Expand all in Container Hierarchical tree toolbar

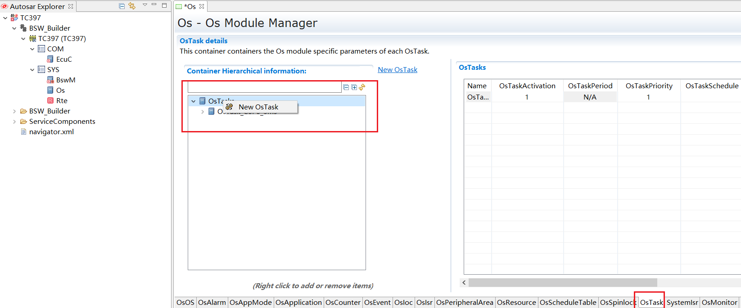pyautogui.click(x=354, y=87)
